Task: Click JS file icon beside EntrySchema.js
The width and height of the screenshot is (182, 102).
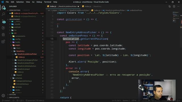Action: [15, 84]
